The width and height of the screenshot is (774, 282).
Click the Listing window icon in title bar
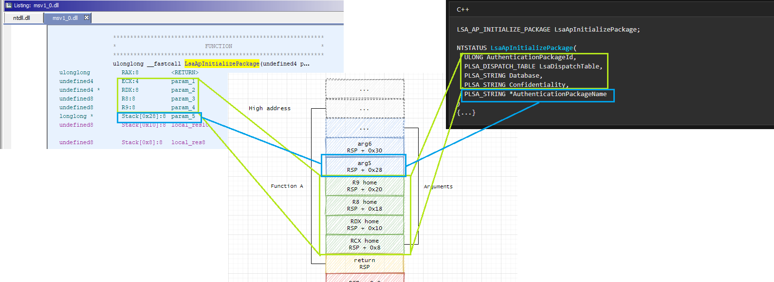tap(8, 5)
